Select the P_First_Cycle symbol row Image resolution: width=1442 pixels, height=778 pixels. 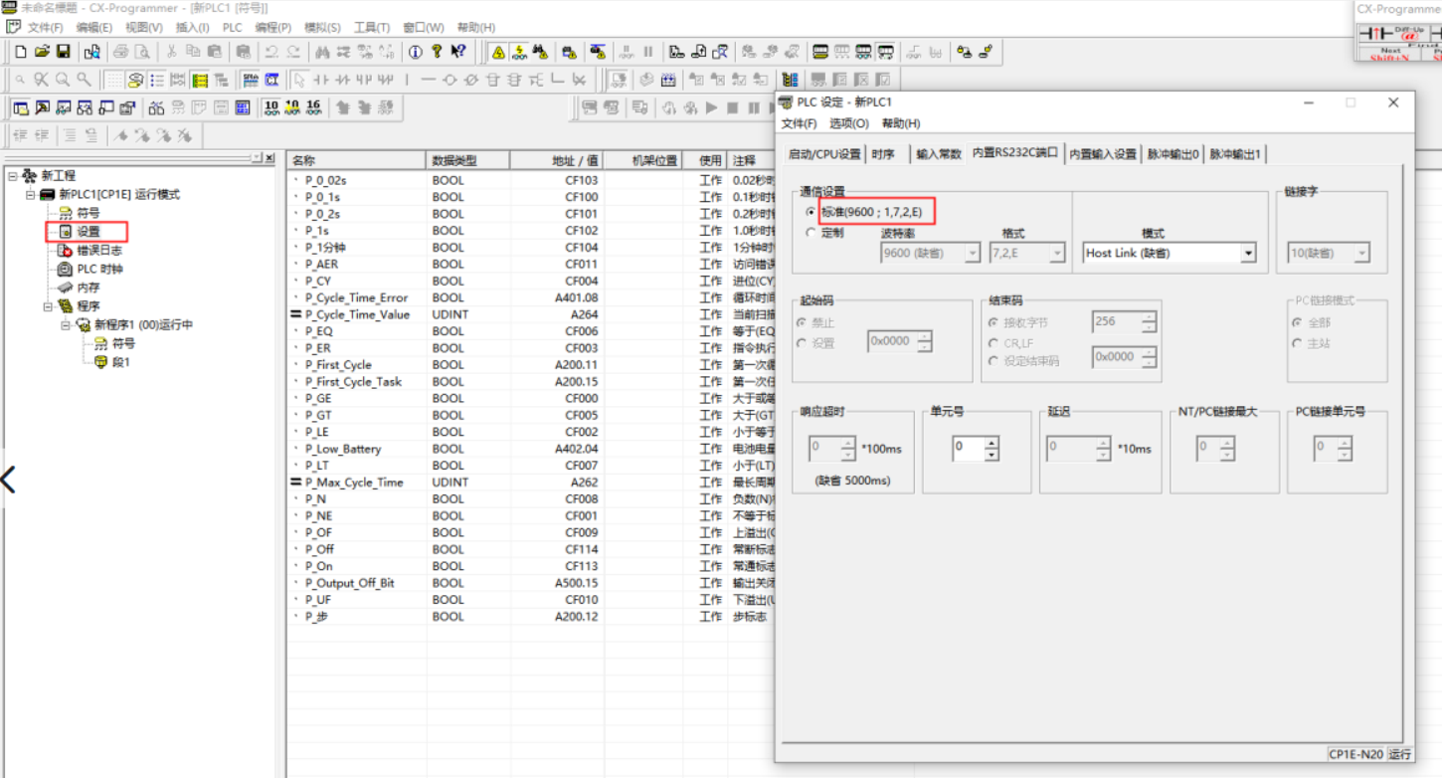pyautogui.click(x=531, y=365)
